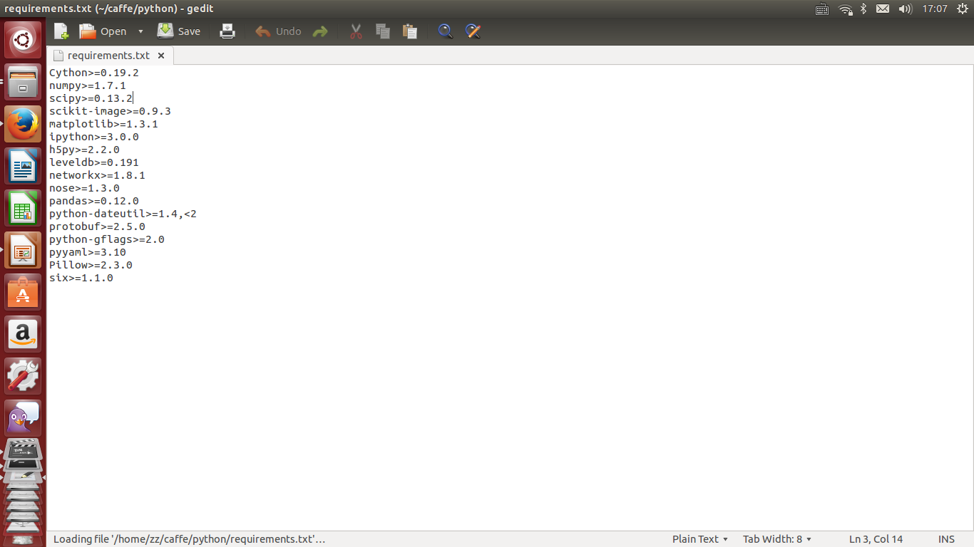Screen dimensions: 974x547
Task: Click the Paste clipboard icon
Action: pos(410,31)
